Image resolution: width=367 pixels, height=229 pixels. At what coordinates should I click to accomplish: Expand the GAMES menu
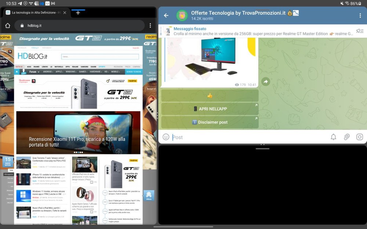tap(83, 72)
